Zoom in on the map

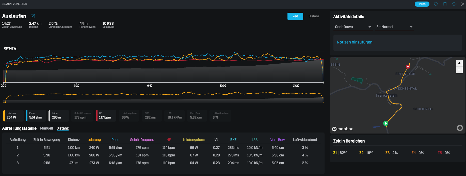459,63
